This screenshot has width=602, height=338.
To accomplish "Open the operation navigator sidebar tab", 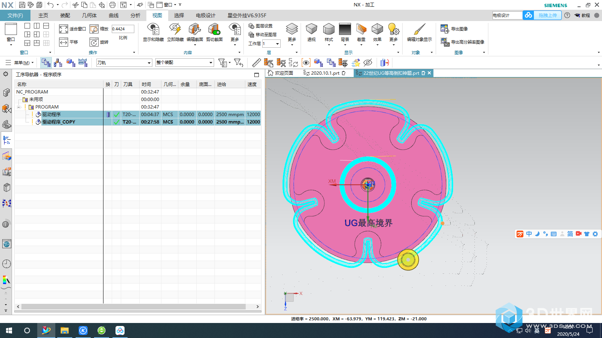I will 6,140.
